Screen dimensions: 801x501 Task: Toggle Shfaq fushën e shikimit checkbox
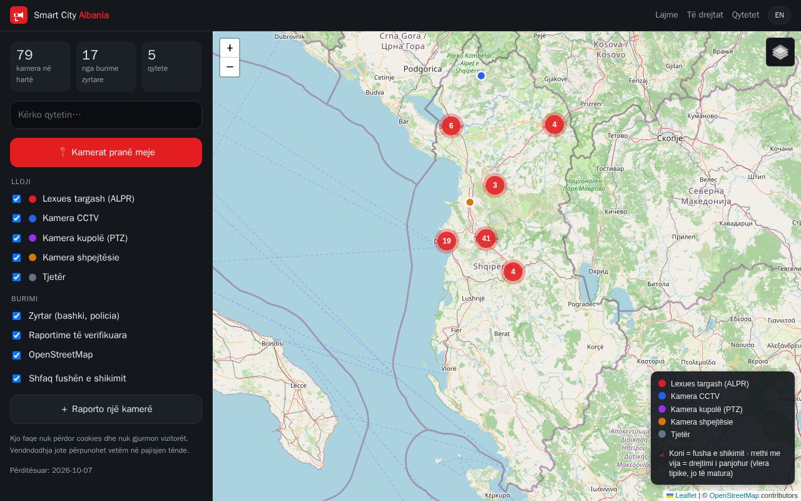pos(17,378)
